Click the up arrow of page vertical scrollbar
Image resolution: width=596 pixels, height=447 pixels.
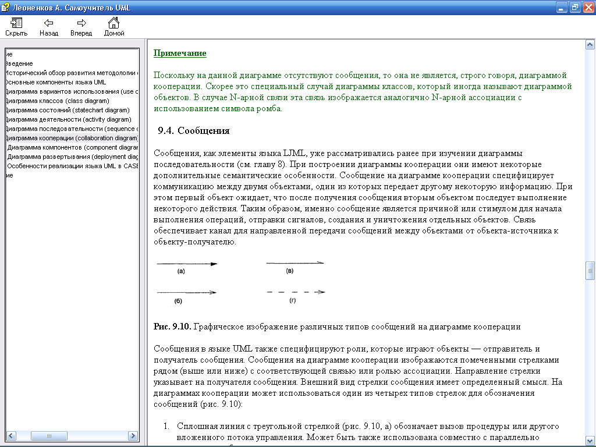click(590, 45)
